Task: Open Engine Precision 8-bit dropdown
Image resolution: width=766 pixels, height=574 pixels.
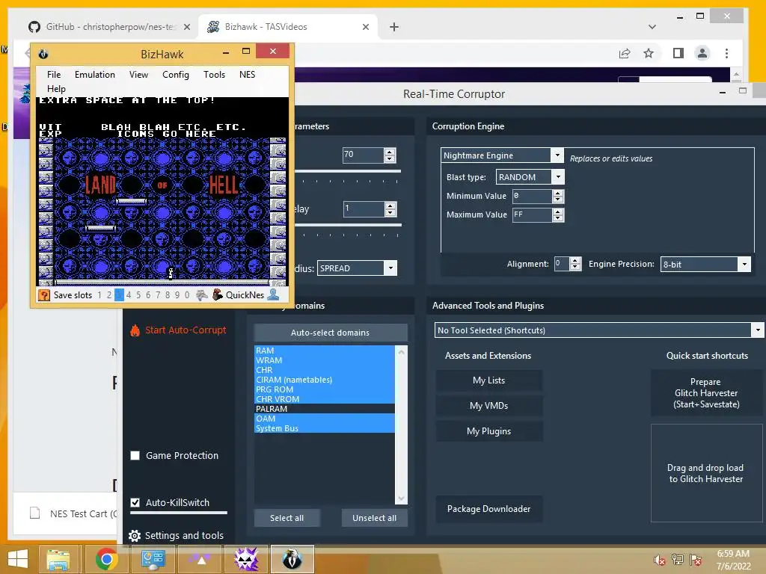Action: tap(744, 264)
